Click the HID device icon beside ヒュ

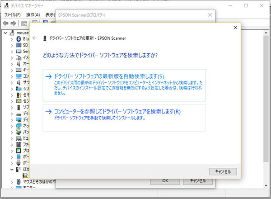click(x=19, y=138)
